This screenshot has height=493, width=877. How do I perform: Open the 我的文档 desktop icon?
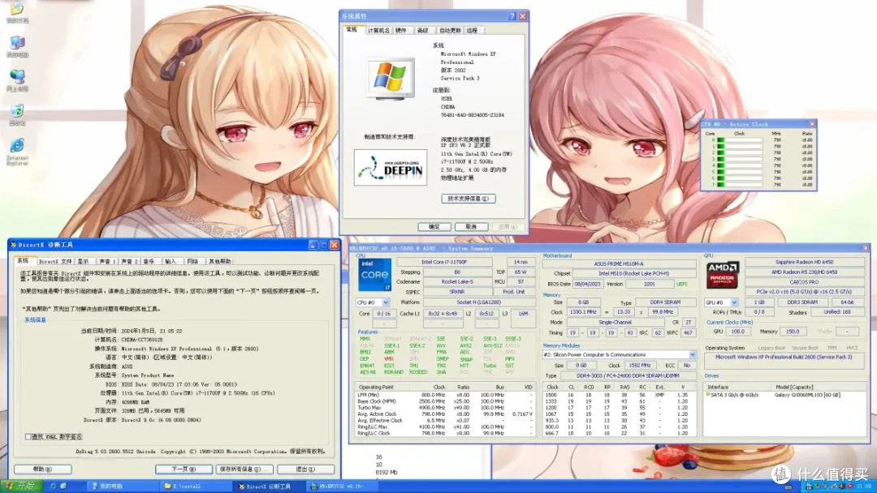pyautogui.click(x=17, y=11)
